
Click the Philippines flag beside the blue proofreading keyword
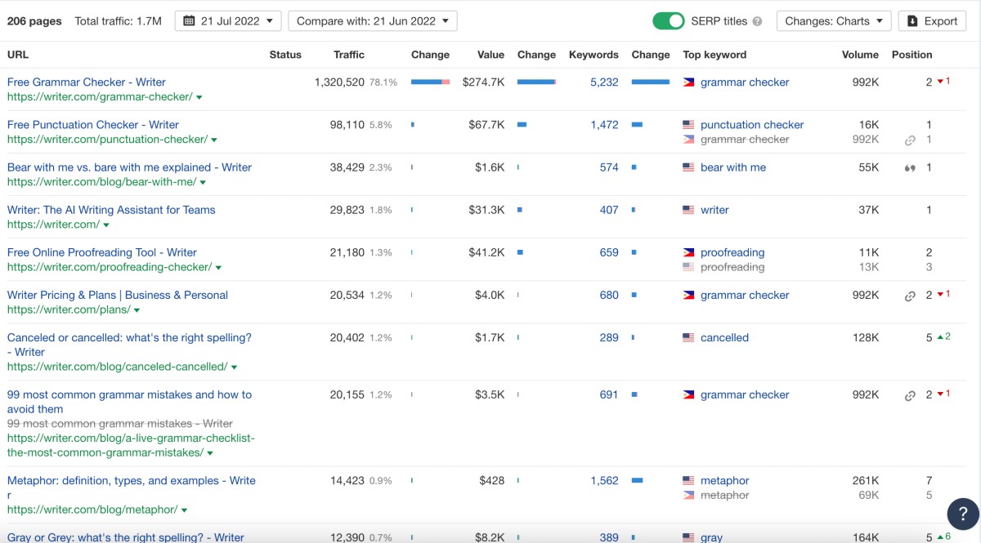pyautogui.click(x=688, y=252)
